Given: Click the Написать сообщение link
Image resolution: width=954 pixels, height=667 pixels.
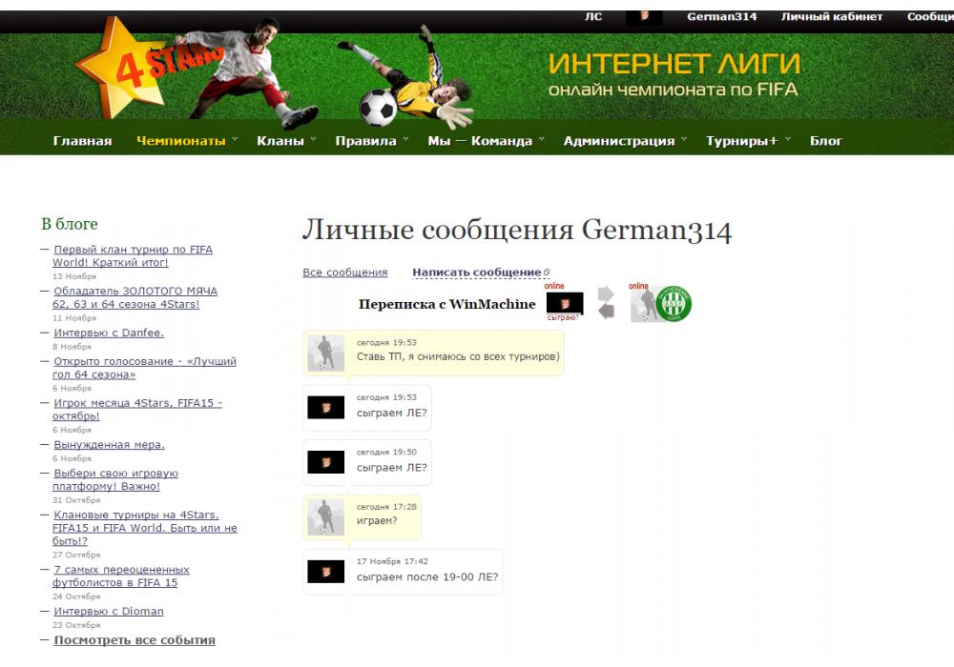Looking at the screenshot, I should (x=477, y=273).
